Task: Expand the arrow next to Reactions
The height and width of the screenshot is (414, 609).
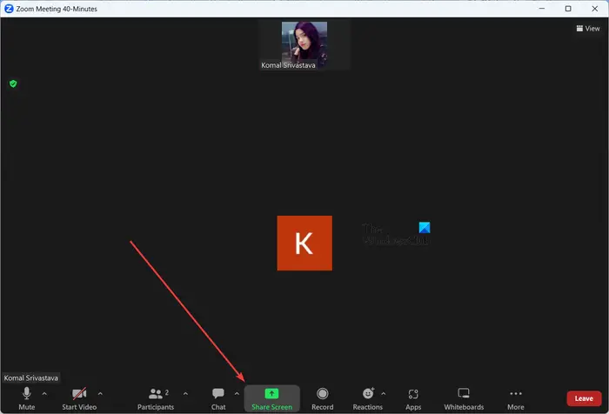Action: (x=384, y=394)
